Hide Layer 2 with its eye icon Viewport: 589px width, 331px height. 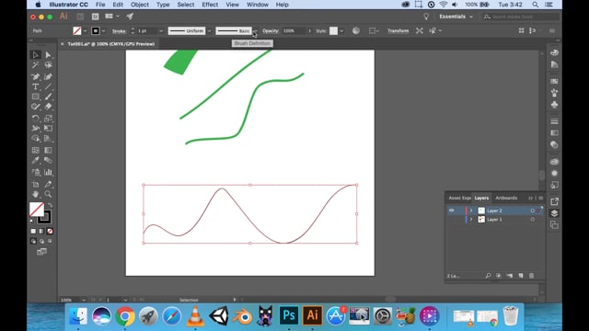point(452,211)
